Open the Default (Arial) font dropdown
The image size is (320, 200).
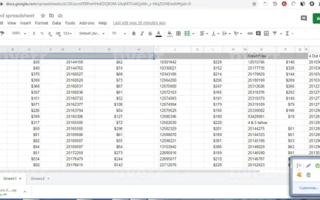[x=92, y=33]
